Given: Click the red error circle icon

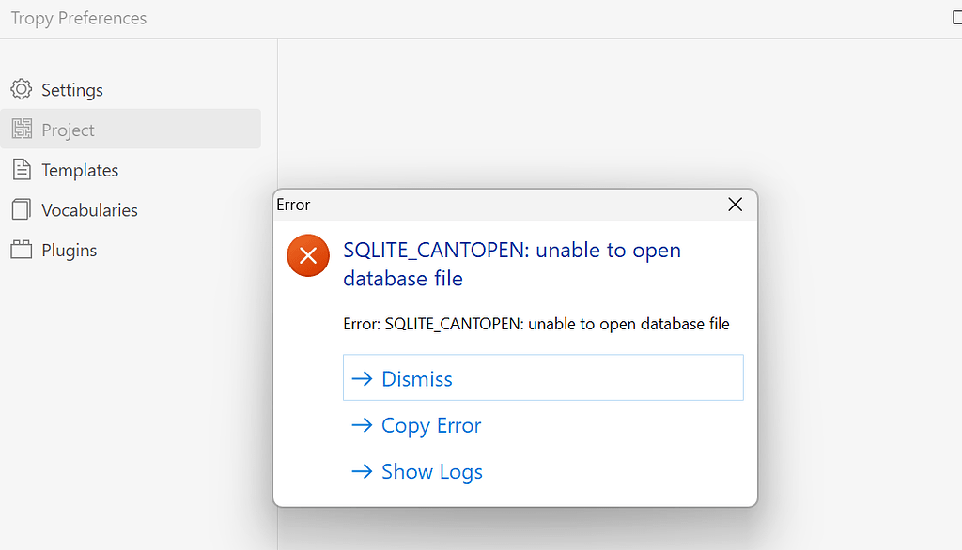Looking at the screenshot, I should [308, 255].
